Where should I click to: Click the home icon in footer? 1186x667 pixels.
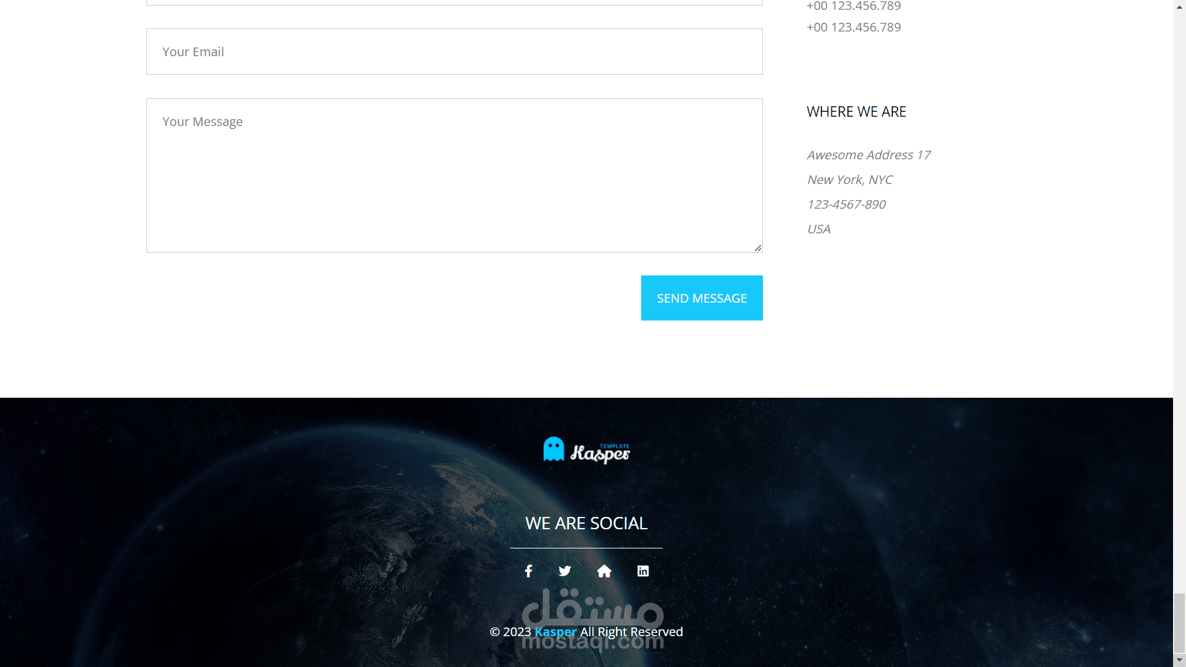tap(604, 571)
